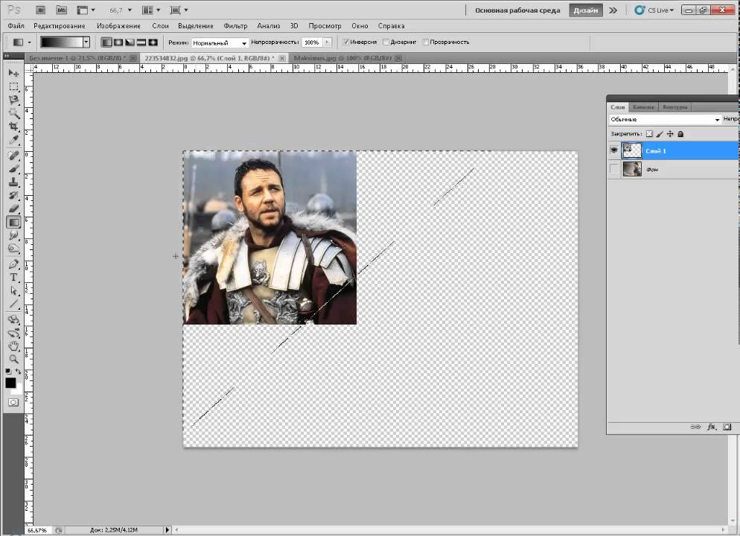Open the Фильтр menu
Viewport: 740px width, 536px height.
coord(235,26)
